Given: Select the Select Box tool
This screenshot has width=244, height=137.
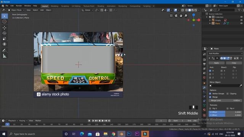Looking at the screenshot, I should click(5, 16).
